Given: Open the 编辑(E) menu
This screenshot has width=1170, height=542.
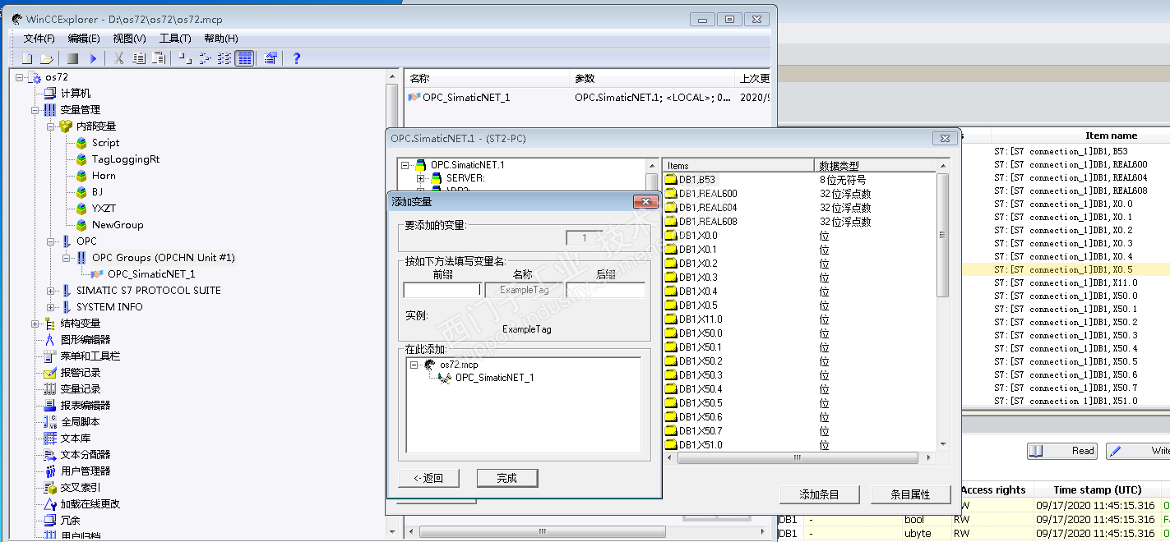Looking at the screenshot, I should point(84,39).
